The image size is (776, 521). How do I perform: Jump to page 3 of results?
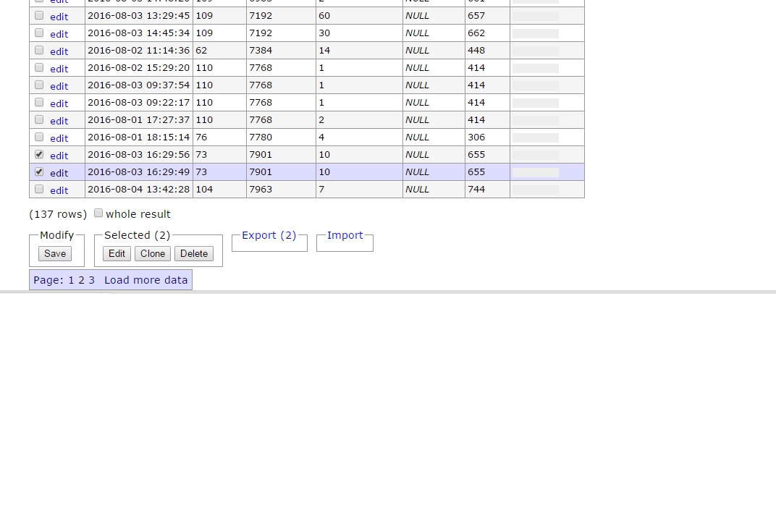(92, 280)
